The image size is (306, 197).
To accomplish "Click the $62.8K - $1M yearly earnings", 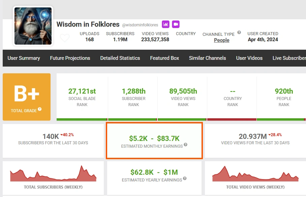I will 154,172.
